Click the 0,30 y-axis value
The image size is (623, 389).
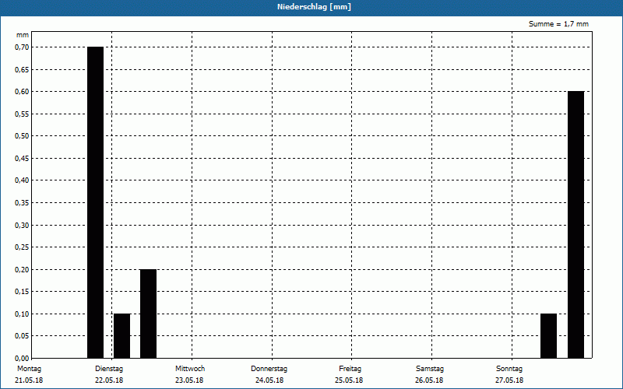pyautogui.click(x=22, y=225)
